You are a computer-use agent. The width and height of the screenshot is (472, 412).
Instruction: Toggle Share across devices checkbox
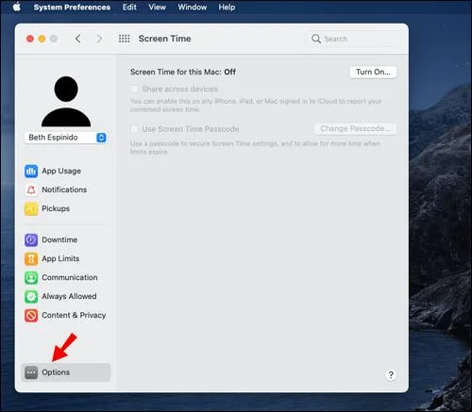click(x=135, y=89)
